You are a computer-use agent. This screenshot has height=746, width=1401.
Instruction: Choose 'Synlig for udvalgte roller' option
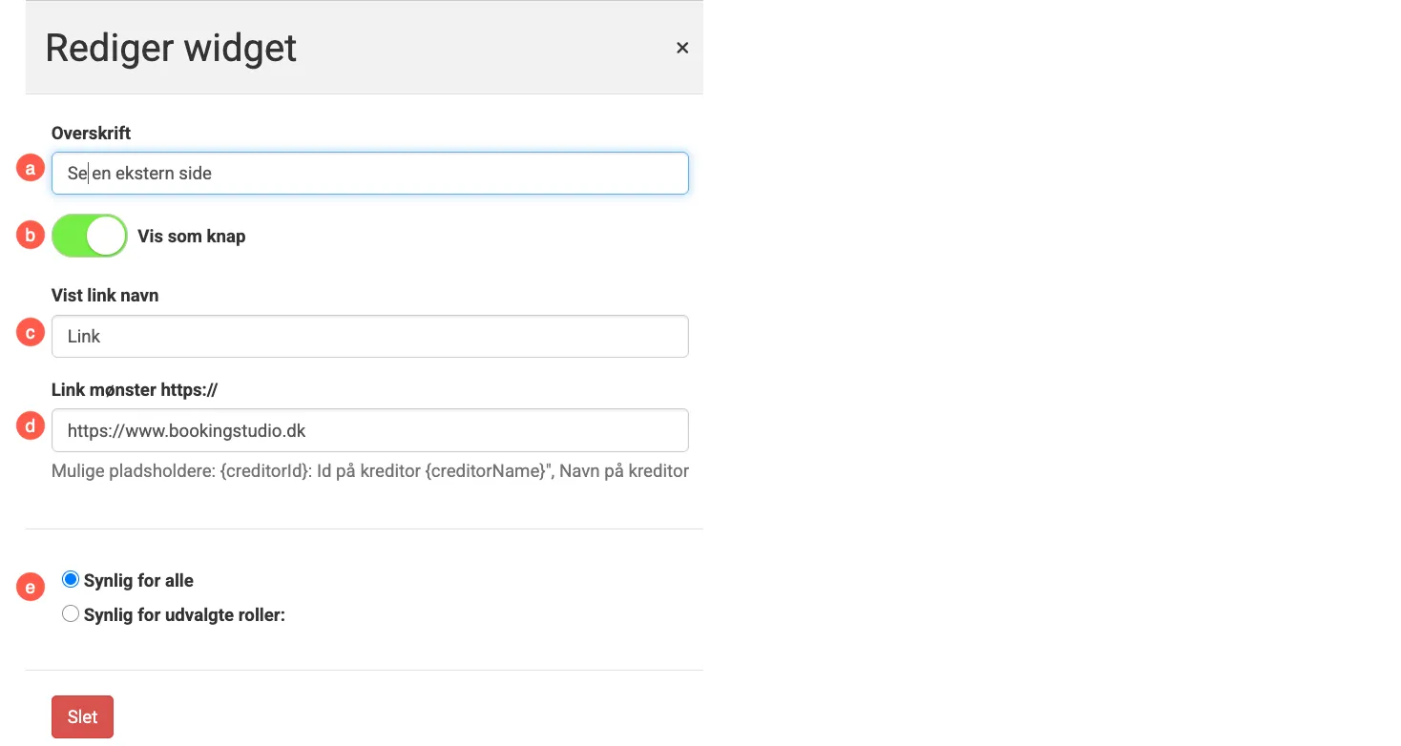[x=70, y=613]
